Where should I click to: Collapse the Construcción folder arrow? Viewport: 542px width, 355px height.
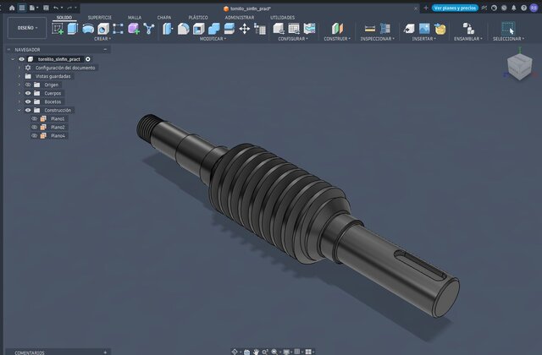[x=19, y=111]
